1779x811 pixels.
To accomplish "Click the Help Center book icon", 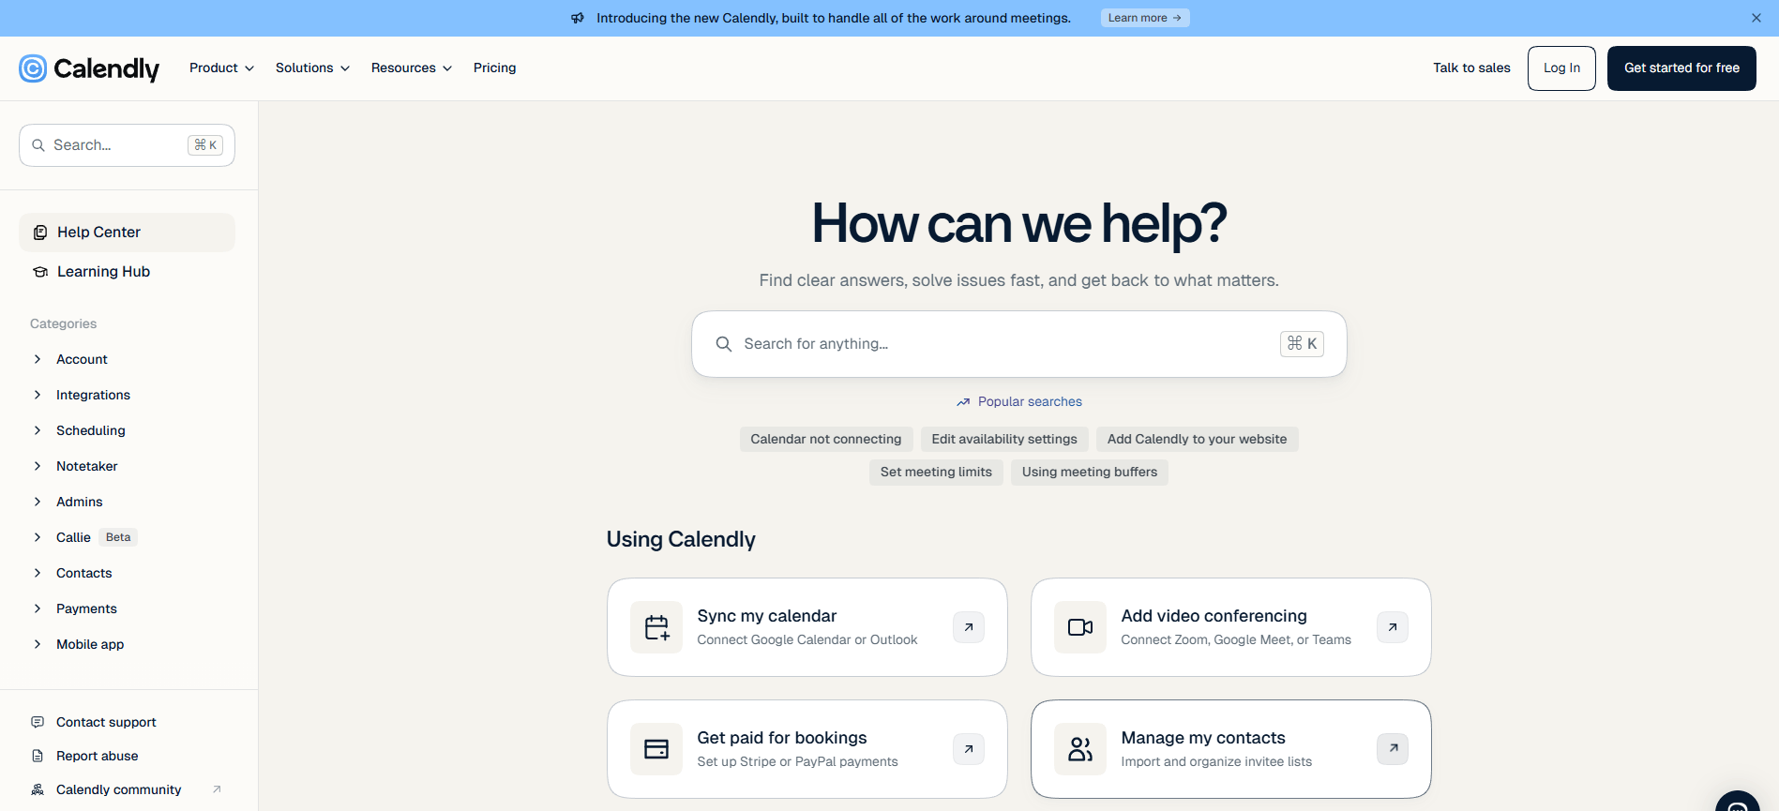I will (40, 233).
